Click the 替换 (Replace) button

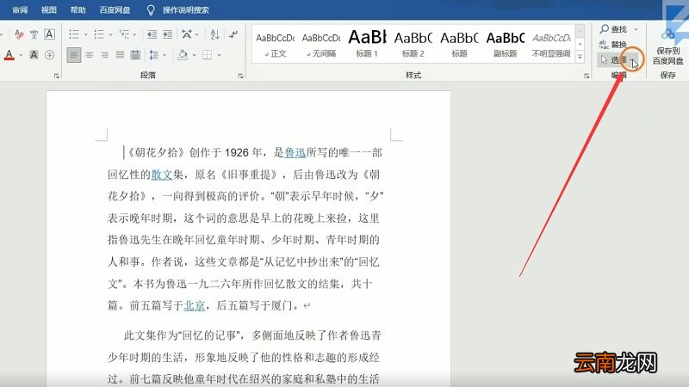pos(613,45)
